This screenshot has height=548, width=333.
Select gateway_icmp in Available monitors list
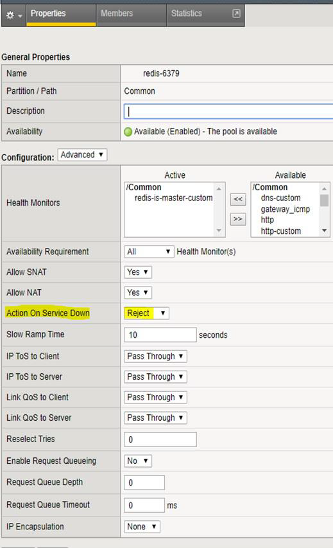click(285, 209)
